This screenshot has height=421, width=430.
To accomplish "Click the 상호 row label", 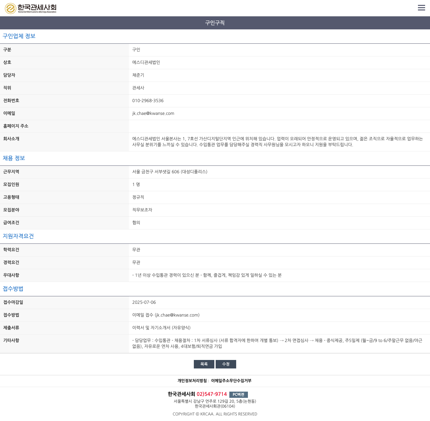I will pyautogui.click(x=7, y=62).
